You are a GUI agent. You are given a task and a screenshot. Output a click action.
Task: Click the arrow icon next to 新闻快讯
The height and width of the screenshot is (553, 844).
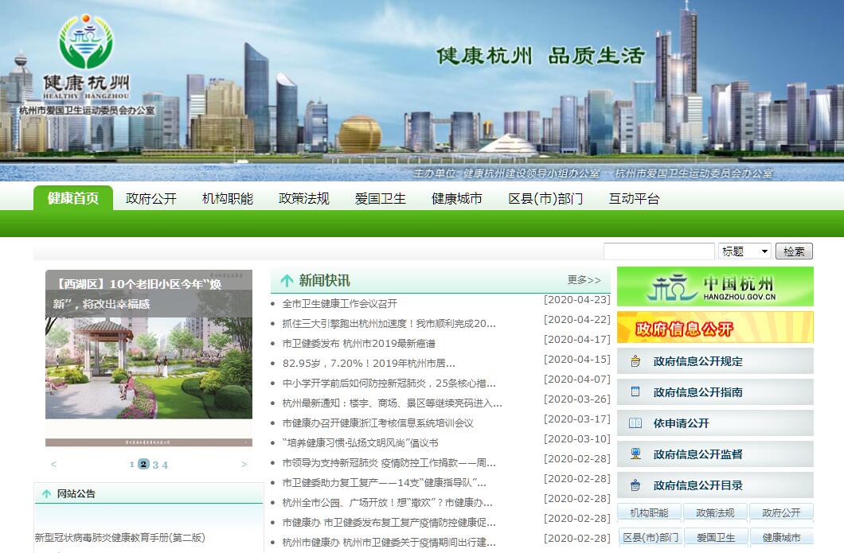[287, 281]
